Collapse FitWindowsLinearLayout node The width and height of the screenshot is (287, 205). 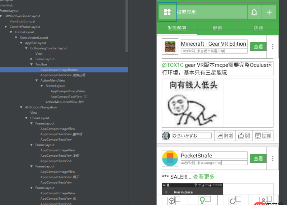click(1, 16)
